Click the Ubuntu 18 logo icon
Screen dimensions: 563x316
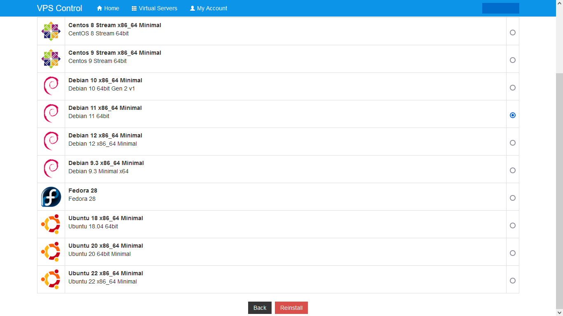tap(51, 224)
